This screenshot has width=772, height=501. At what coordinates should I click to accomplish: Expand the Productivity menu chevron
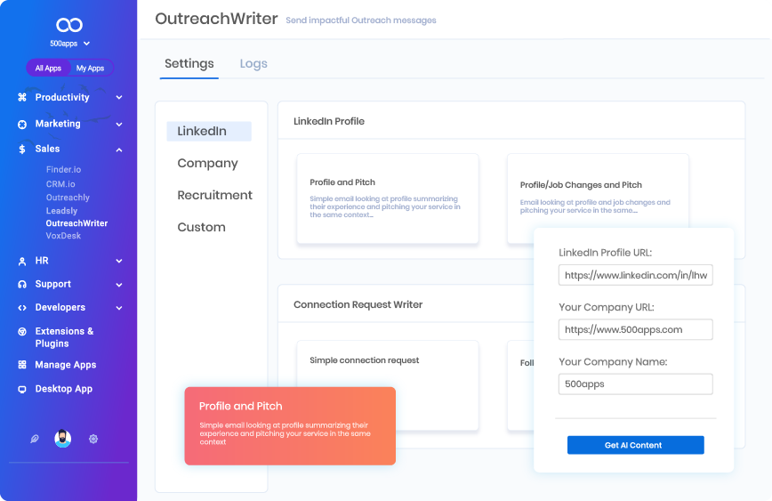click(x=119, y=98)
